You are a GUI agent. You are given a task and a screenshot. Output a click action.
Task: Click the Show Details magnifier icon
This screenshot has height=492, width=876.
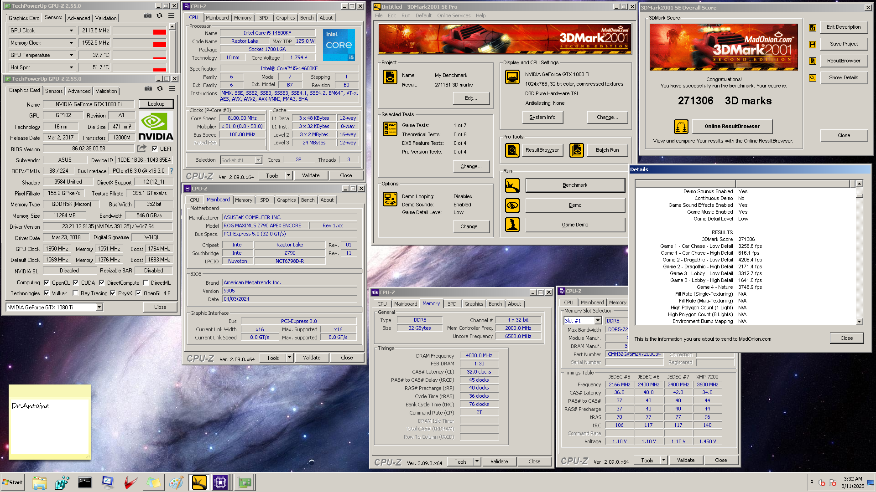point(813,78)
